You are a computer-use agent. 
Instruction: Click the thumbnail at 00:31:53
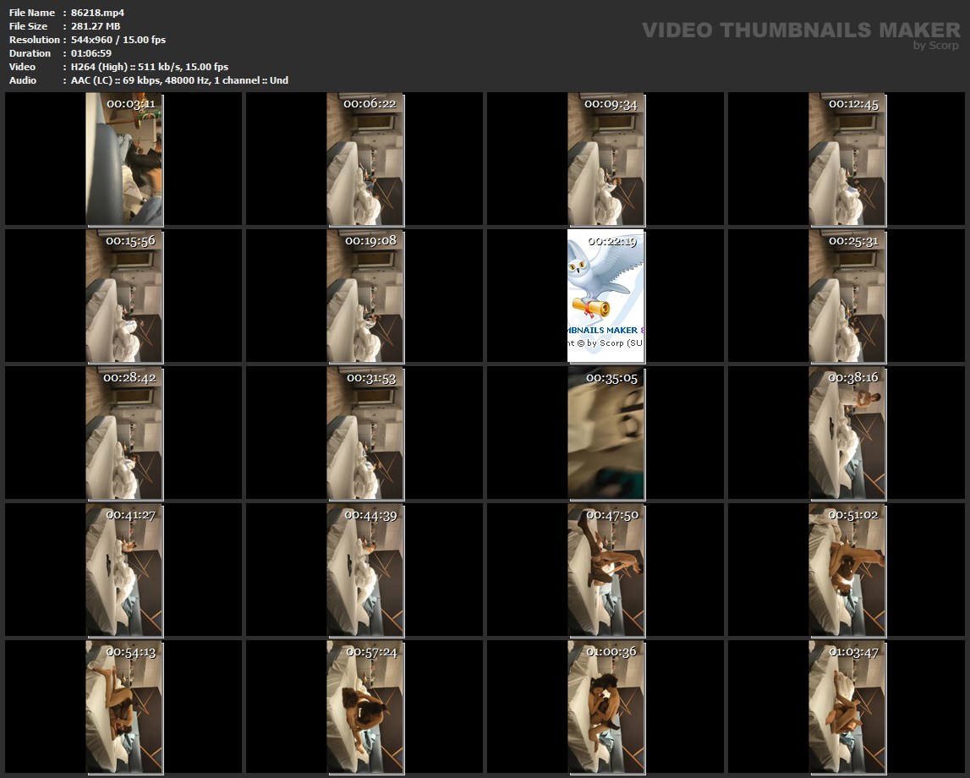point(365,433)
